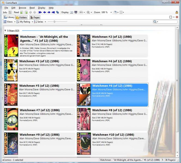Click the random page shuffle icon
This screenshot has height=163, width=181.
(x=57, y=12)
